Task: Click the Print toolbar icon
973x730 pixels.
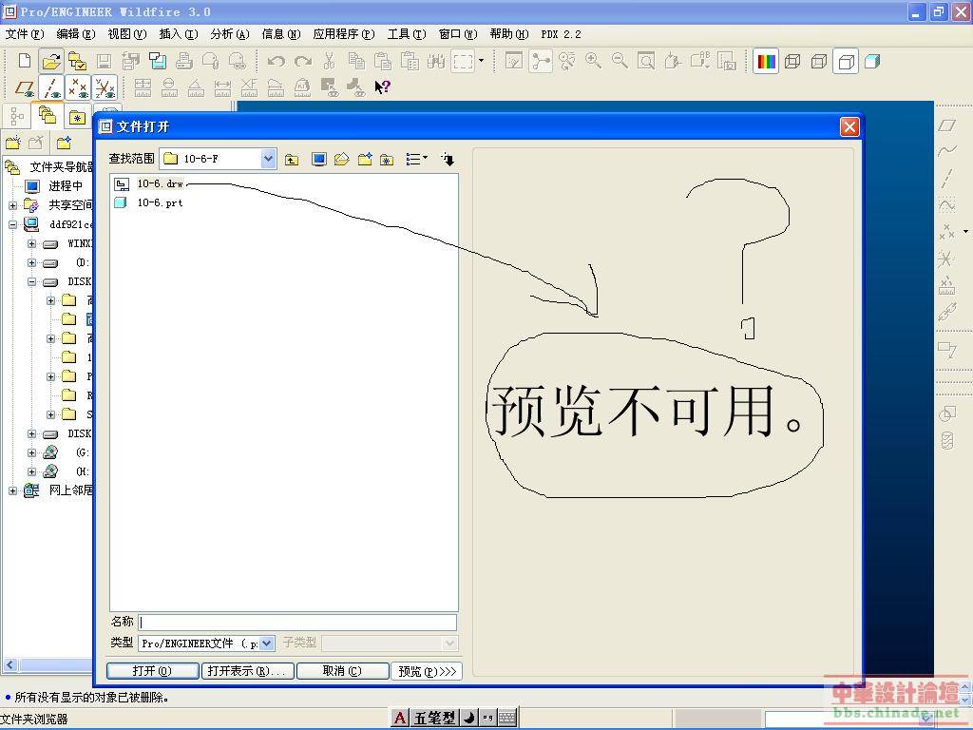Action: [183, 61]
